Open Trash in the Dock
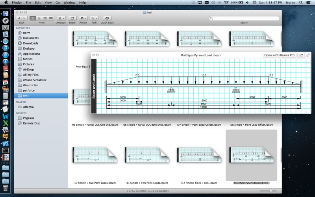This screenshot has width=315, height=197. pos(6,188)
